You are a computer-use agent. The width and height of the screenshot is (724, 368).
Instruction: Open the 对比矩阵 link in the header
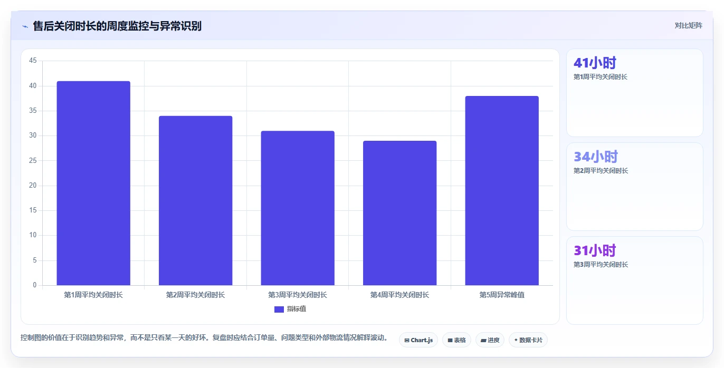tap(689, 25)
